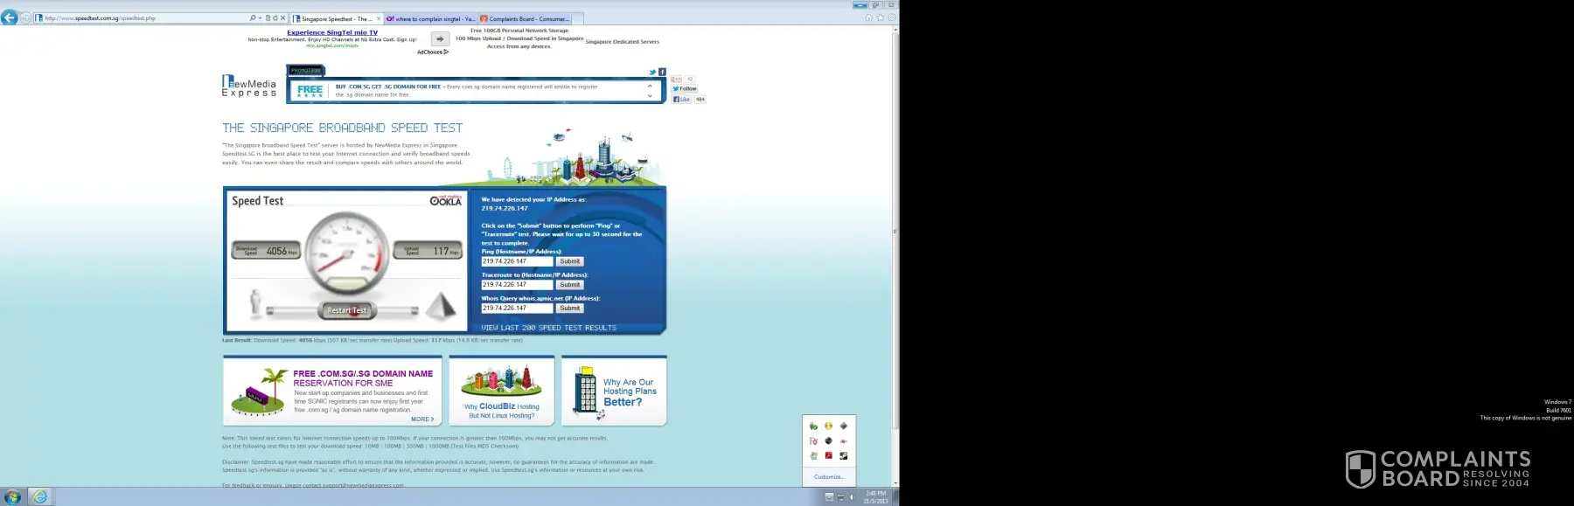Click the Ookla logo in Speed Test

(x=446, y=200)
